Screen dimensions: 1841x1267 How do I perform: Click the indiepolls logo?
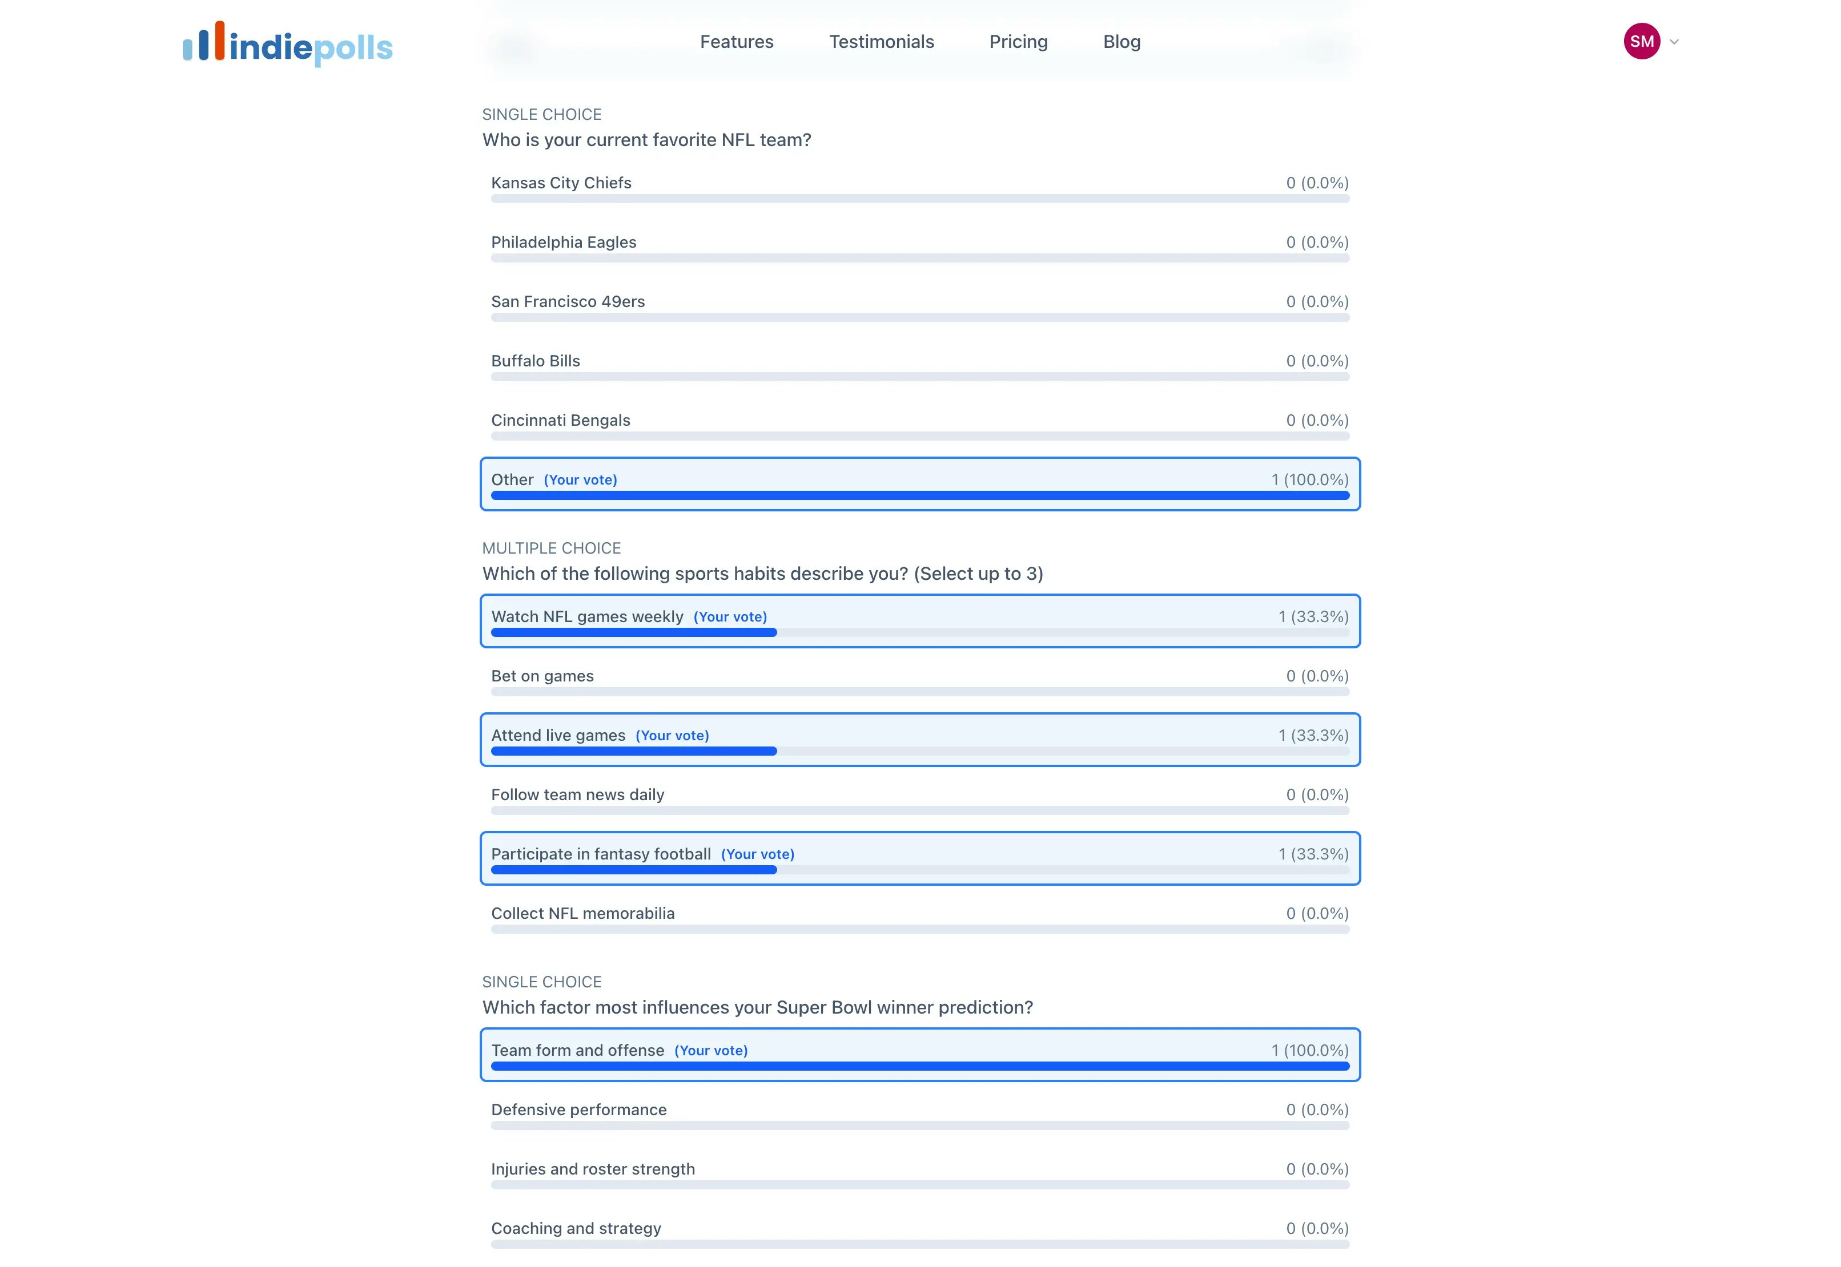287,44
